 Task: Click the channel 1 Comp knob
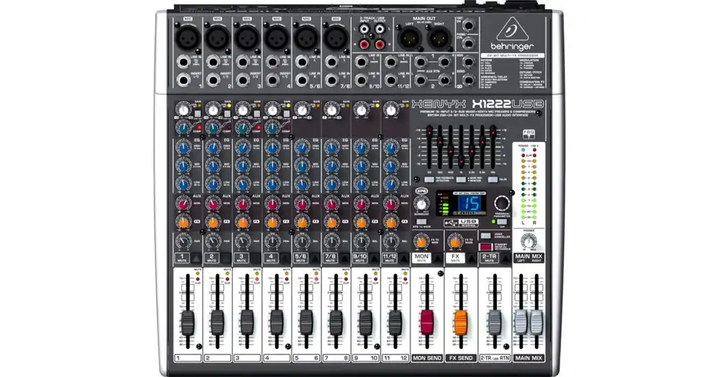[183, 127]
